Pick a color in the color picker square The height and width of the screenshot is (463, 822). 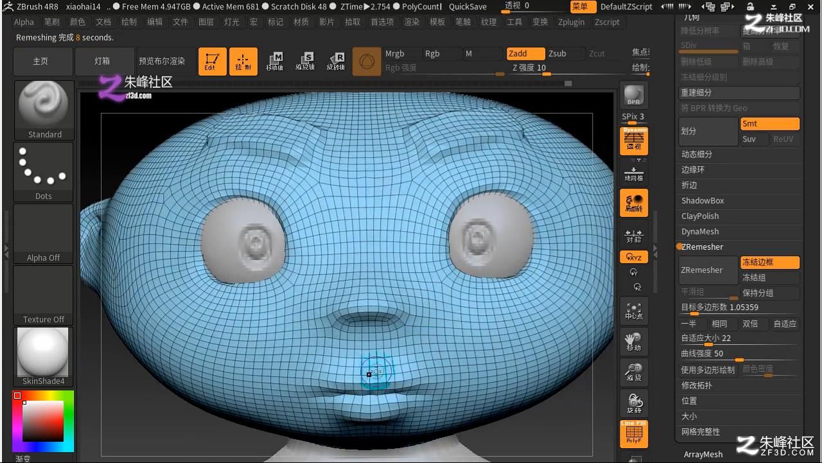click(x=44, y=421)
